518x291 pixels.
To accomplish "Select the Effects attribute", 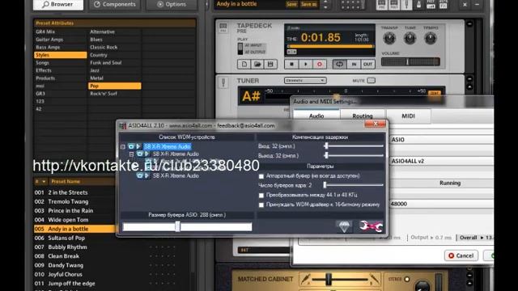I will point(44,70).
